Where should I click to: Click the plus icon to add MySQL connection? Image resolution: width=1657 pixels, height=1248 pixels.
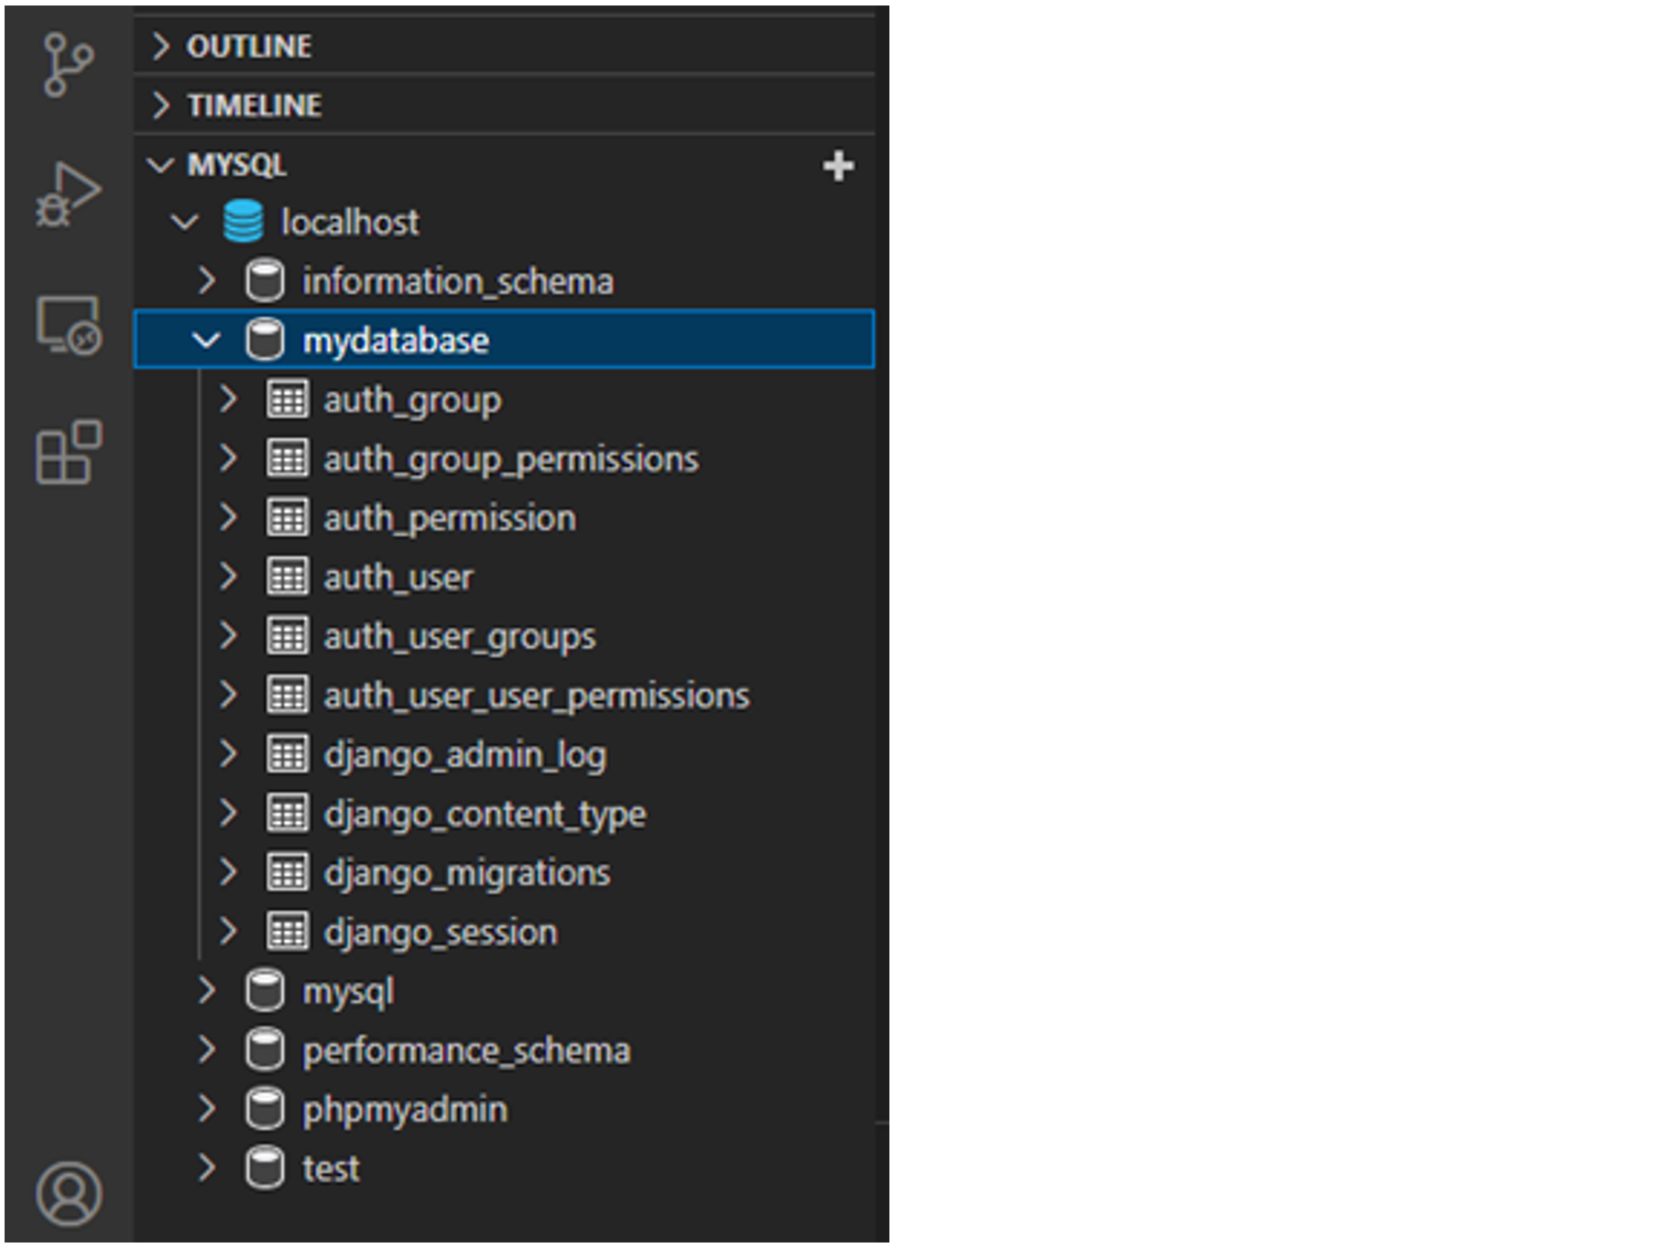coord(837,166)
